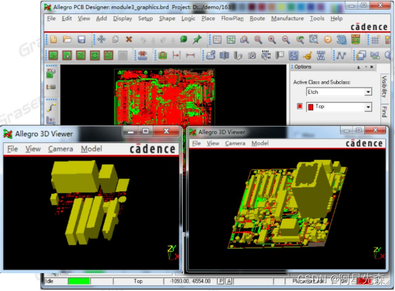Toggle the P button in status bar
Viewport: 395px width, 291px height.
coord(221,281)
